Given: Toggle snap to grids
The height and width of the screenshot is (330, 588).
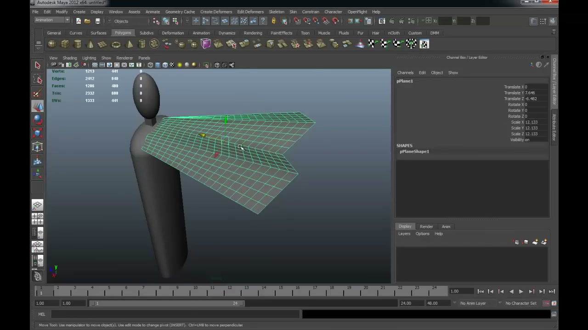Looking at the screenshot, I should pos(297,21).
